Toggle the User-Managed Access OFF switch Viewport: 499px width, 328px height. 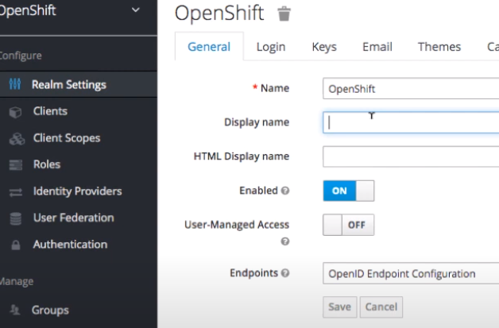pos(349,225)
